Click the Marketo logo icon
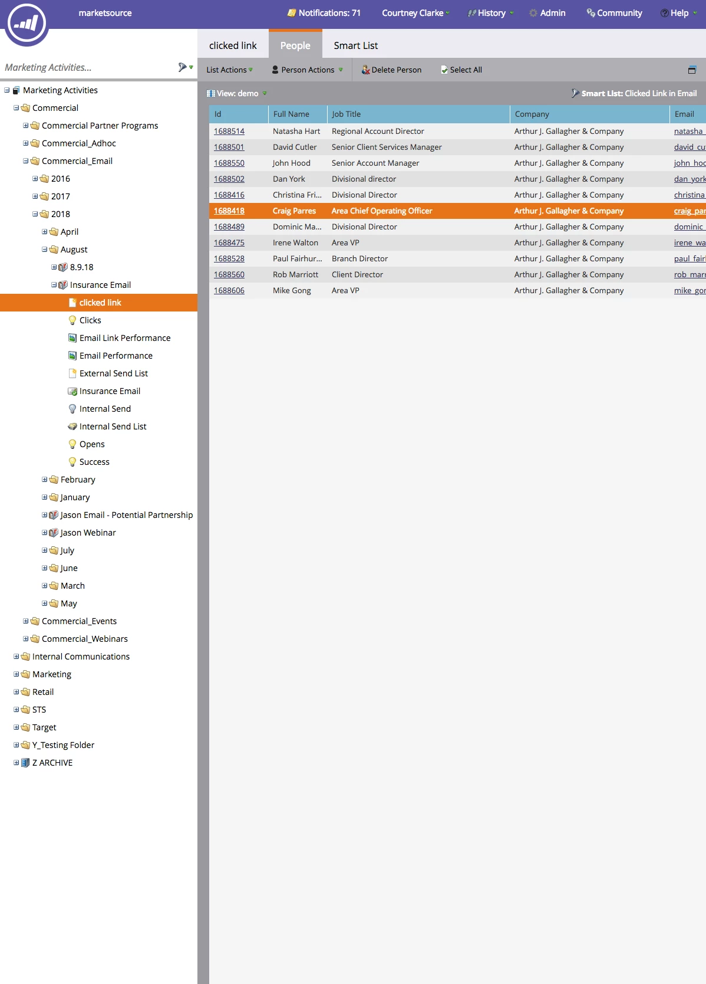The width and height of the screenshot is (706, 984). click(27, 24)
